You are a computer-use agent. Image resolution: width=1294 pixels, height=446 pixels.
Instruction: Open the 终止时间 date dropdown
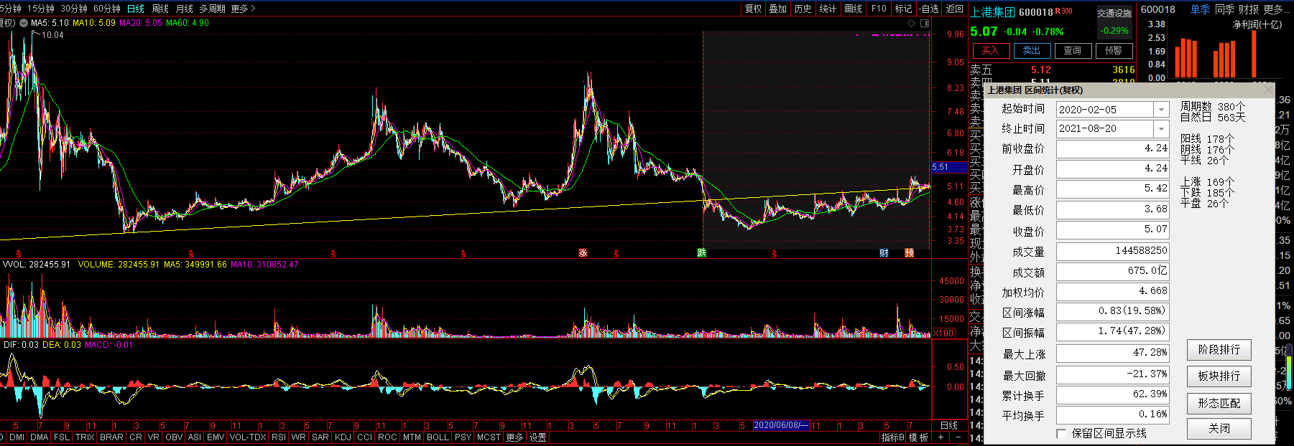tap(1161, 129)
